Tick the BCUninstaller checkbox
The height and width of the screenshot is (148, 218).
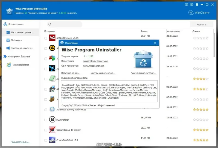tap(46, 120)
